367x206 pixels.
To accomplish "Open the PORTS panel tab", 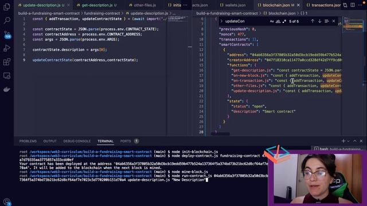I will coord(126,141).
